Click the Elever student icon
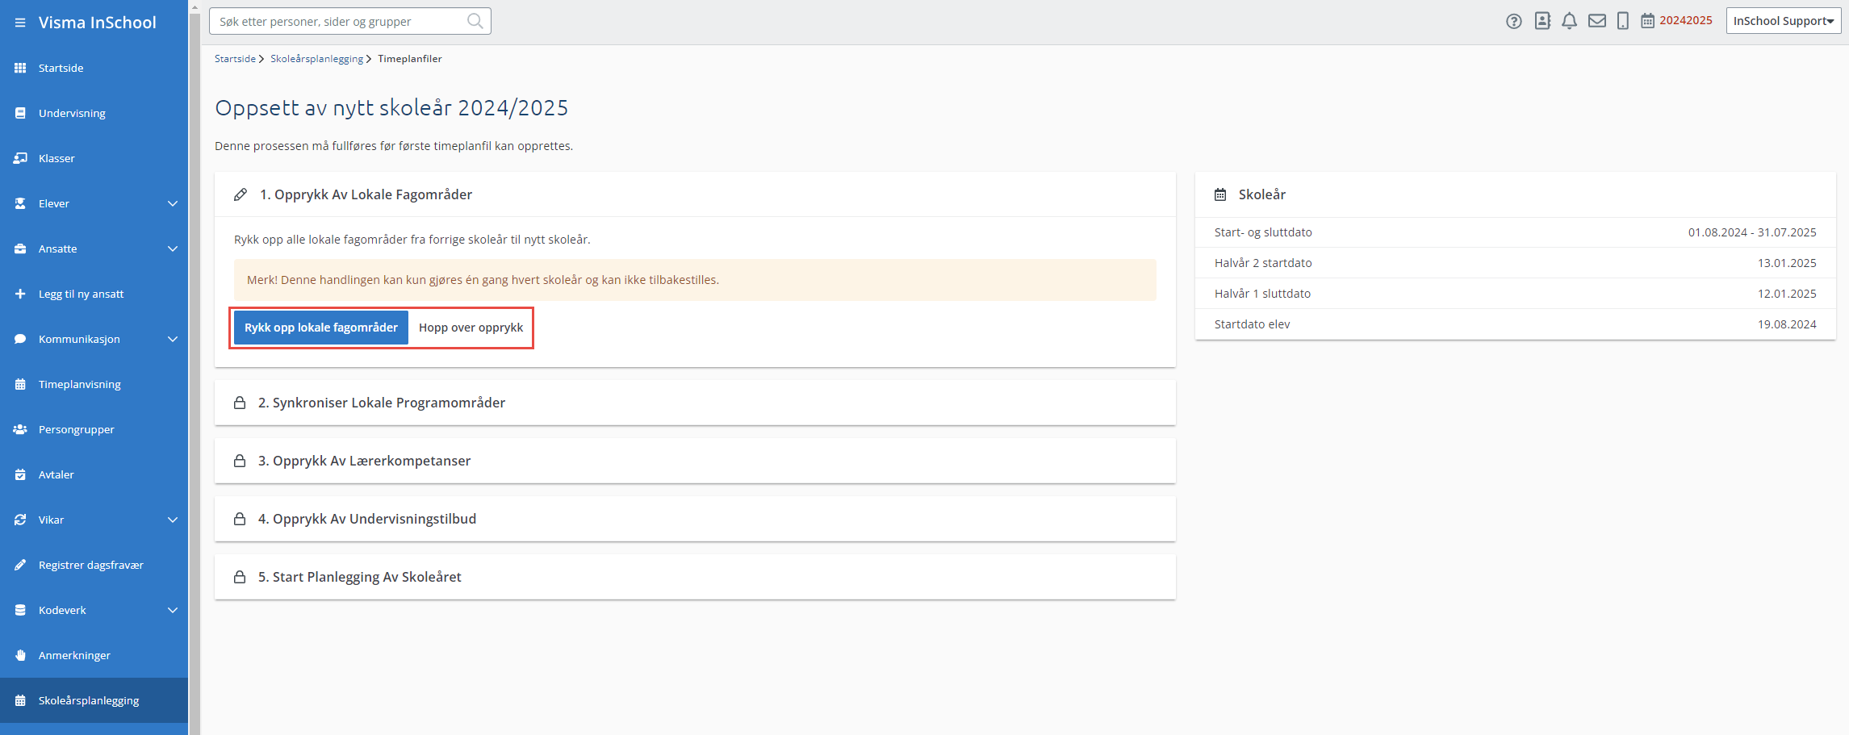The height and width of the screenshot is (735, 1849). 20,203
